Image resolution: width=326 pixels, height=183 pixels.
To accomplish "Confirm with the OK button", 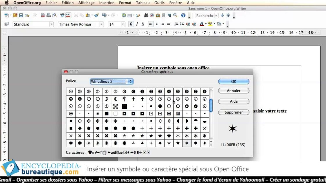I will [234, 81].
